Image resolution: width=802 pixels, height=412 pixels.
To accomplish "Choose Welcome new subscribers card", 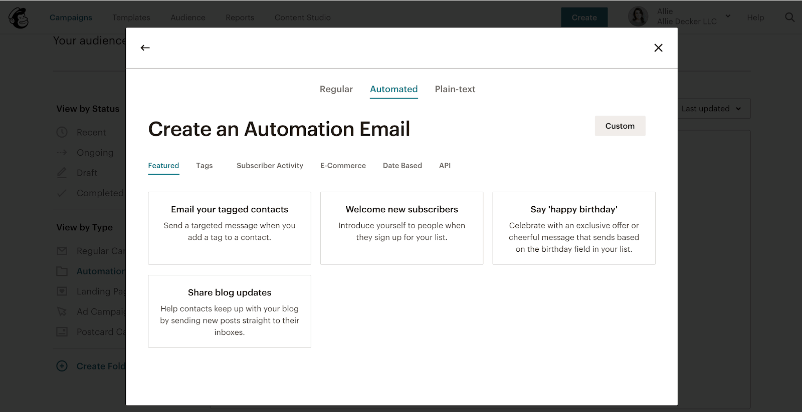I will (x=402, y=228).
